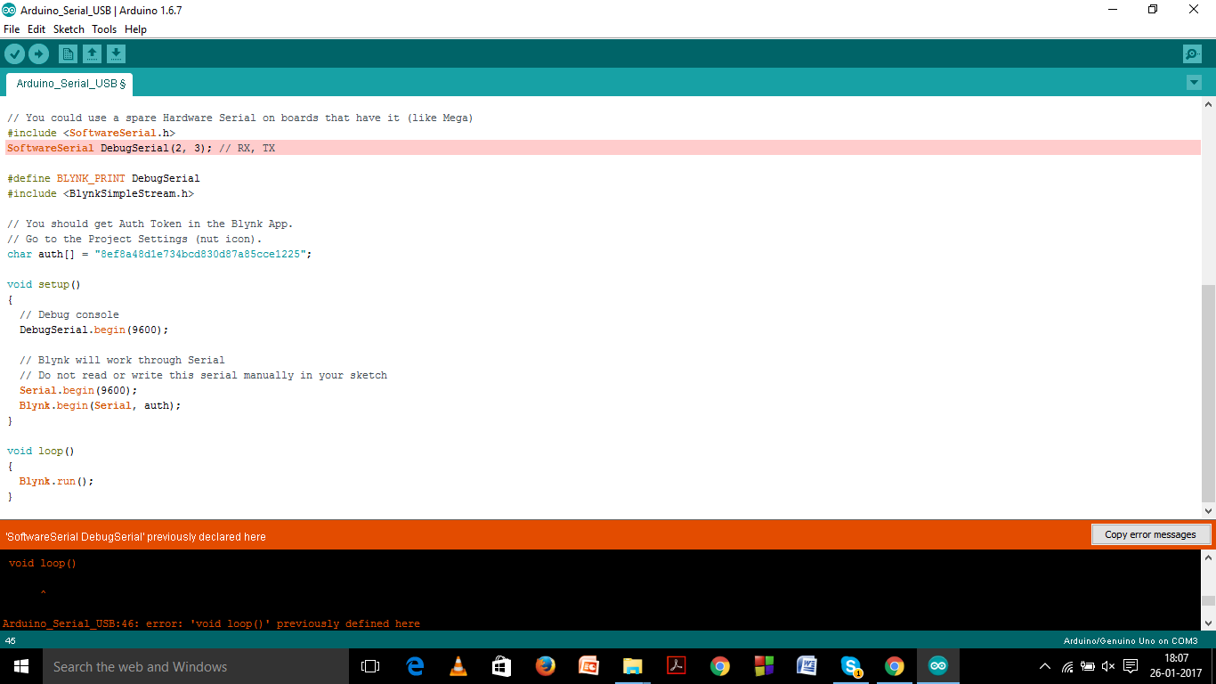Expand the tab options dropdown arrow
Screen dimensions: 1216x684
point(1194,83)
